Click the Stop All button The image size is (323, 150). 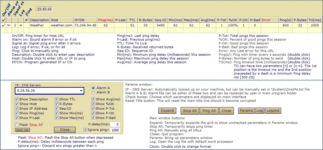[190, 111]
